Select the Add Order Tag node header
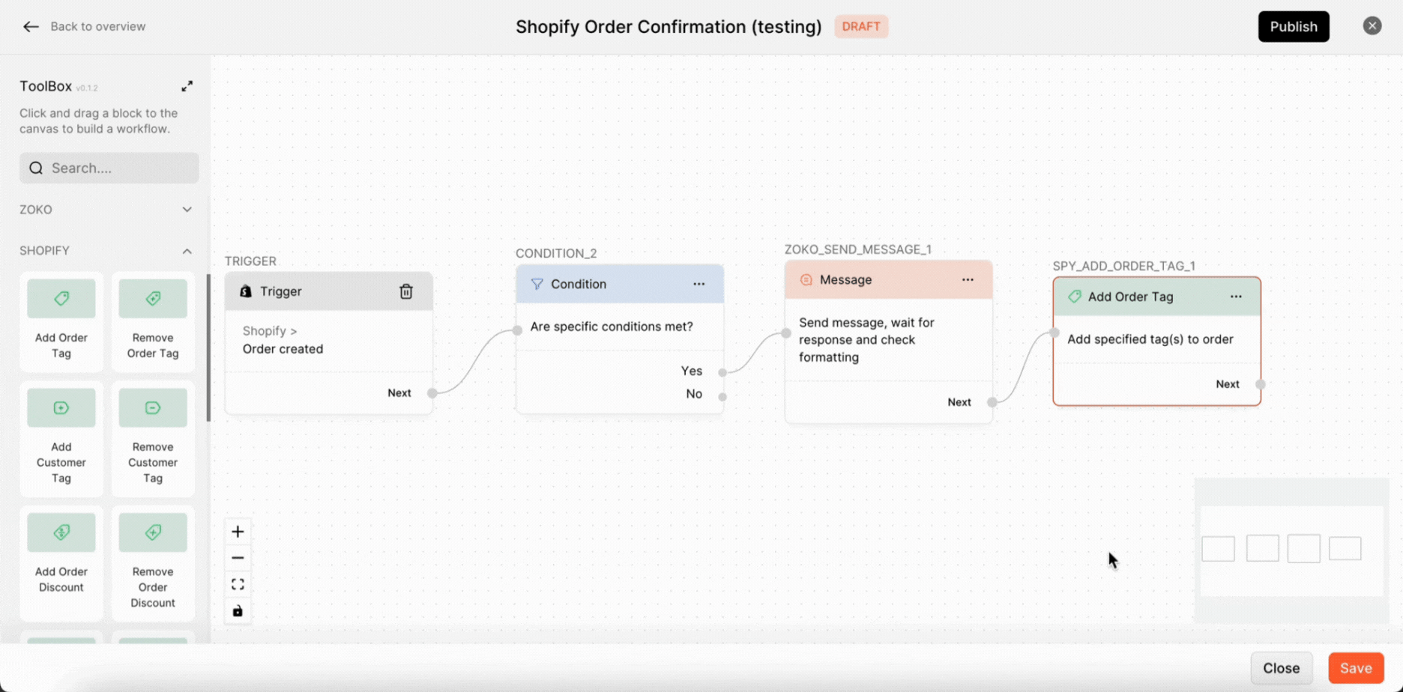 coord(1156,297)
